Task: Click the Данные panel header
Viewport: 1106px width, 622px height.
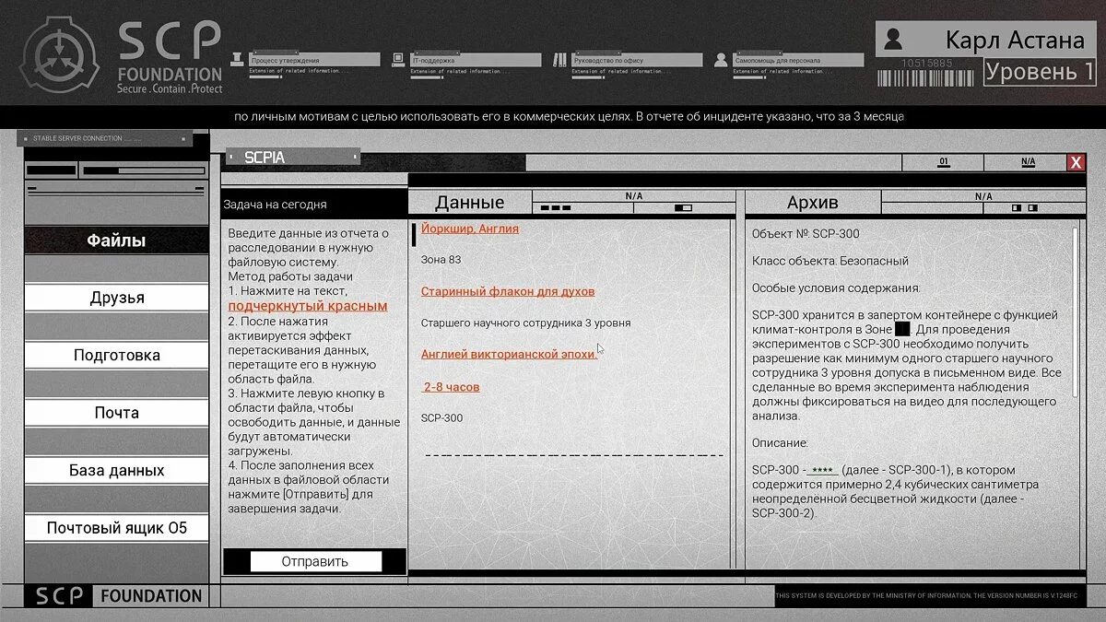Action: coord(470,203)
